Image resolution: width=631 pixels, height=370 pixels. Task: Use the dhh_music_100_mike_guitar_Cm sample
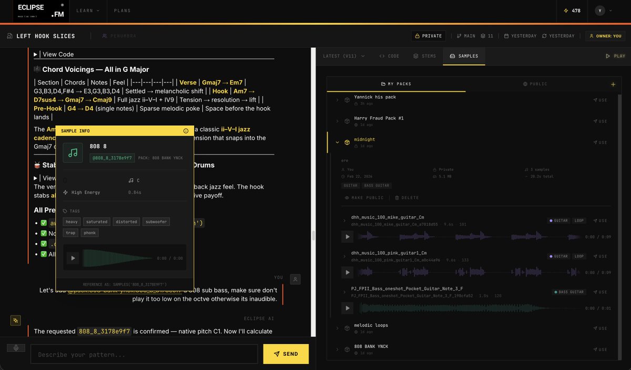[600, 220]
